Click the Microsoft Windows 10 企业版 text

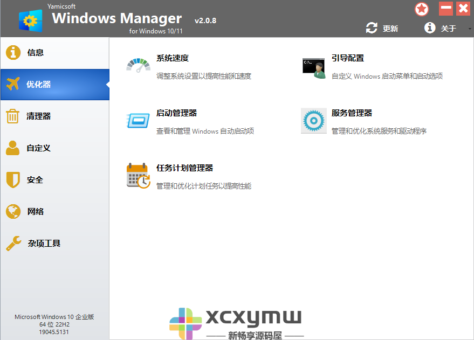(x=54, y=317)
